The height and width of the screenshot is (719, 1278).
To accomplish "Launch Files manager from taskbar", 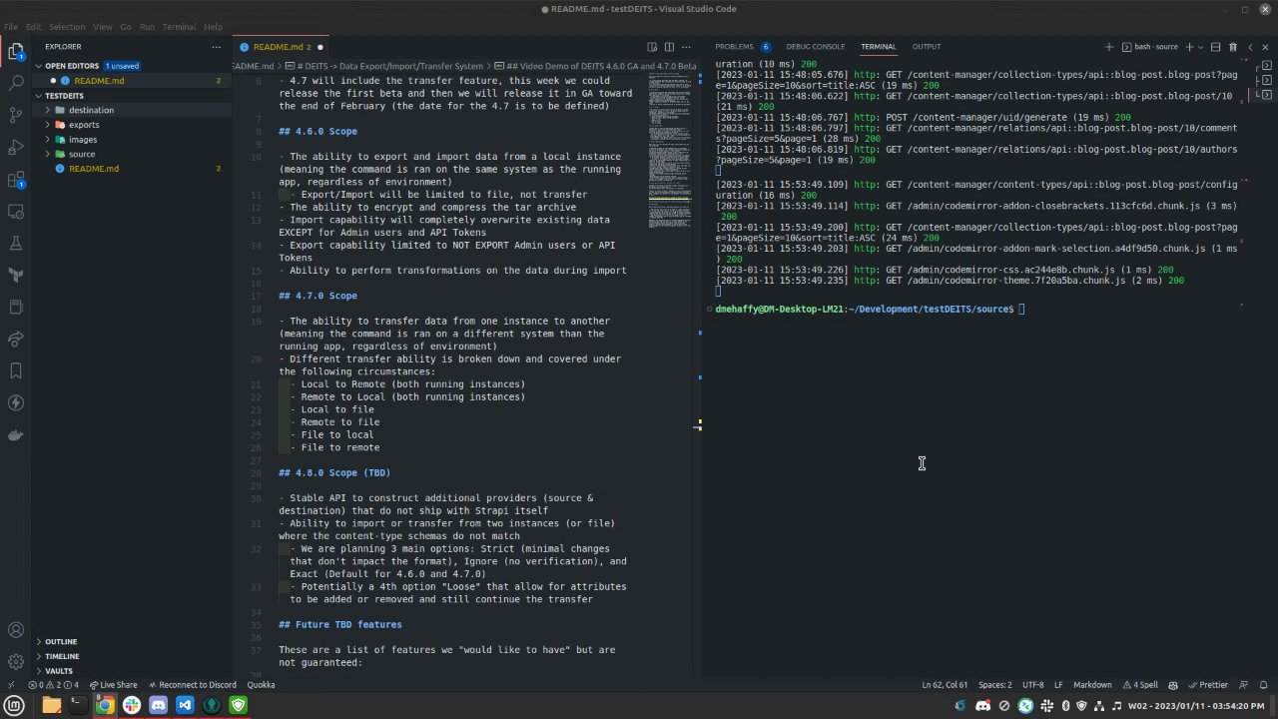I will click(51, 705).
